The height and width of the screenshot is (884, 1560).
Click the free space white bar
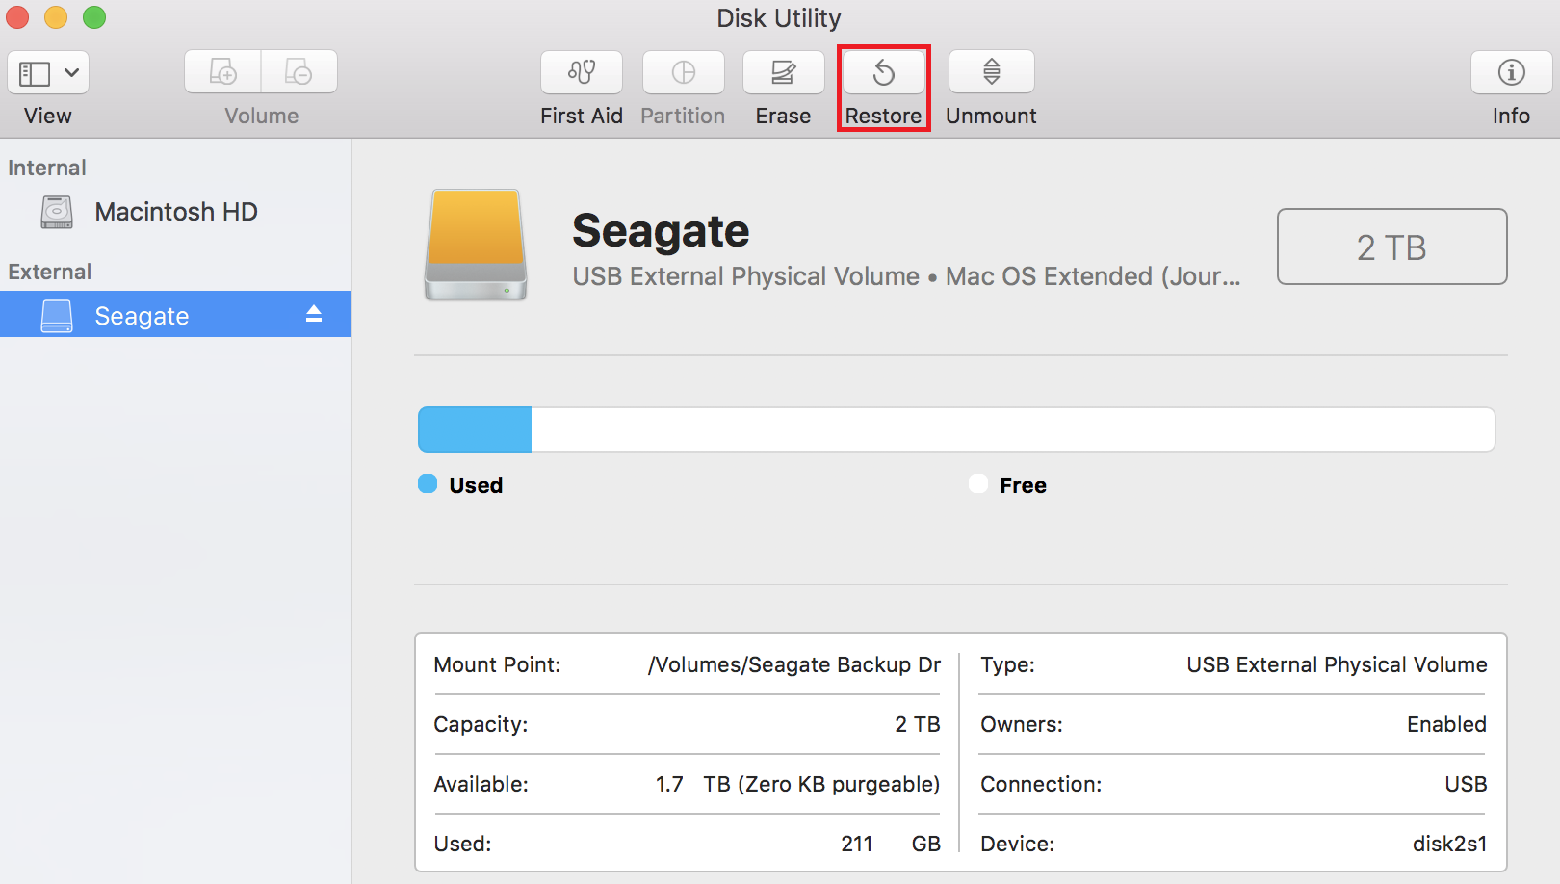pyautogui.click(x=1013, y=429)
